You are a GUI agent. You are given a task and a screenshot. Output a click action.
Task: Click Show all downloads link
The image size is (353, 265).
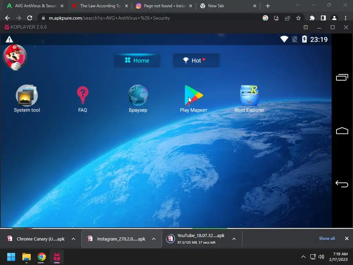point(327,238)
